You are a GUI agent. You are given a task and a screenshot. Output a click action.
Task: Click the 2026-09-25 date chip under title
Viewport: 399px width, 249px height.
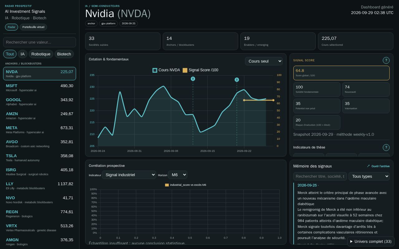(128, 23)
